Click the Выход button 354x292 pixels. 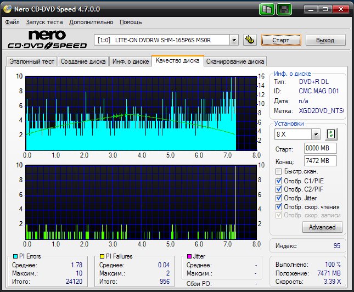[325, 40]
